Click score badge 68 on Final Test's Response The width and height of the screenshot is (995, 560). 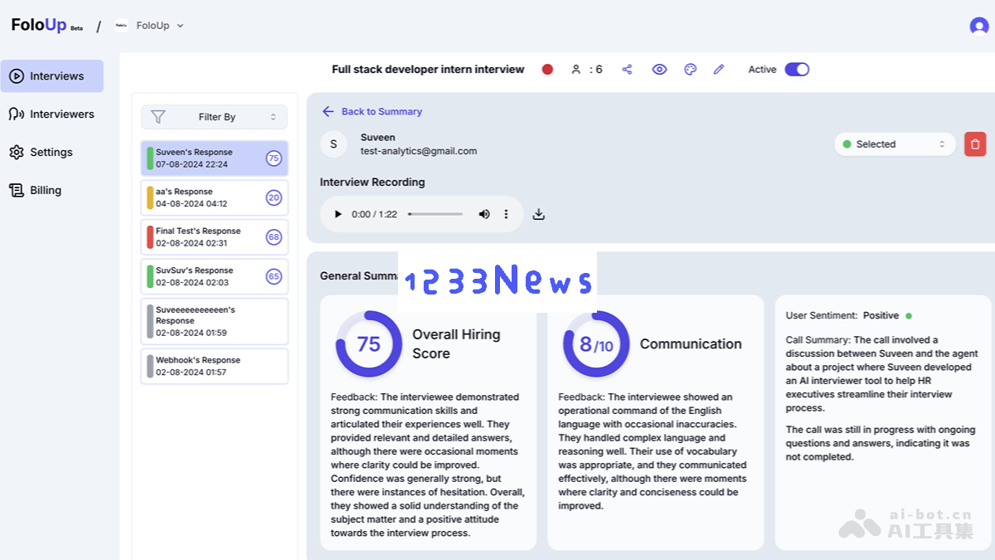pyautogui.click(x=274, y=237)
